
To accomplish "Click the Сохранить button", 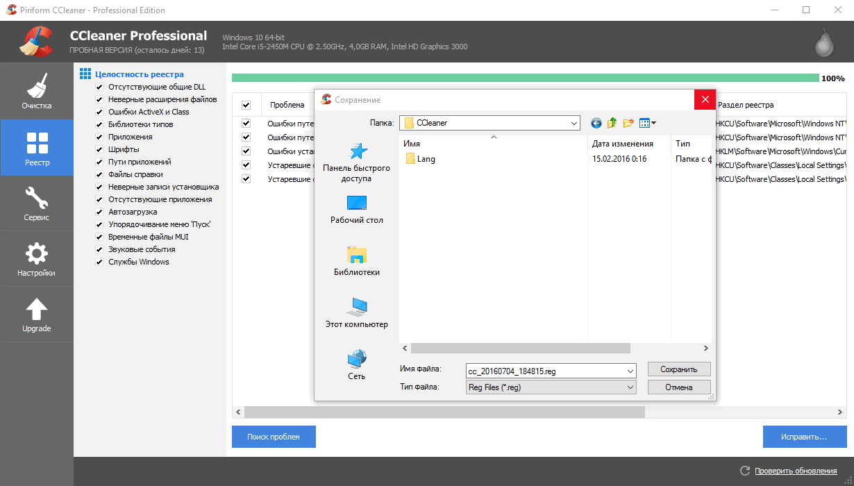I will [679, 369].
